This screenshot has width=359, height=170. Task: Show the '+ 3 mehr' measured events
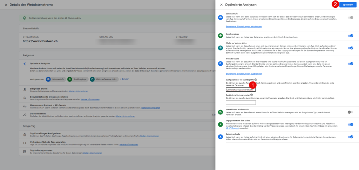(125, 79)
